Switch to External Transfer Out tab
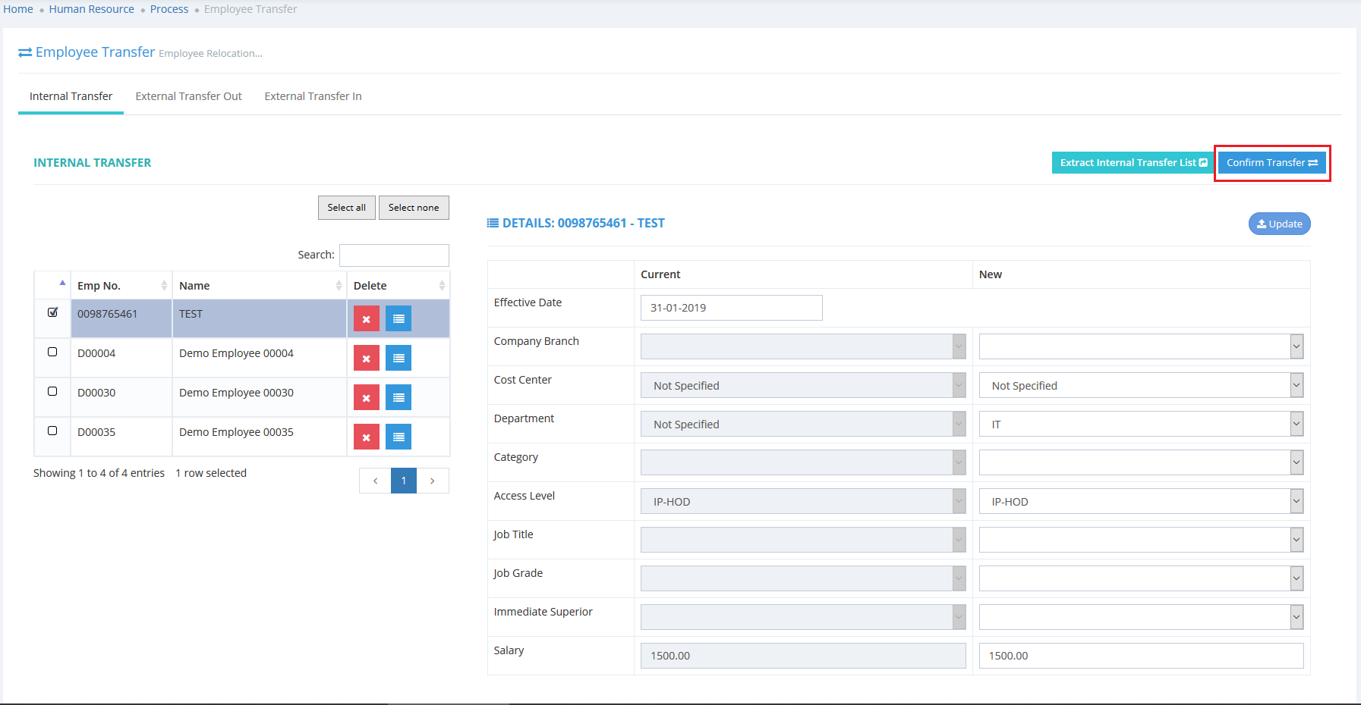The width and height of the screenshot is (1361, 705). (188, 96)
